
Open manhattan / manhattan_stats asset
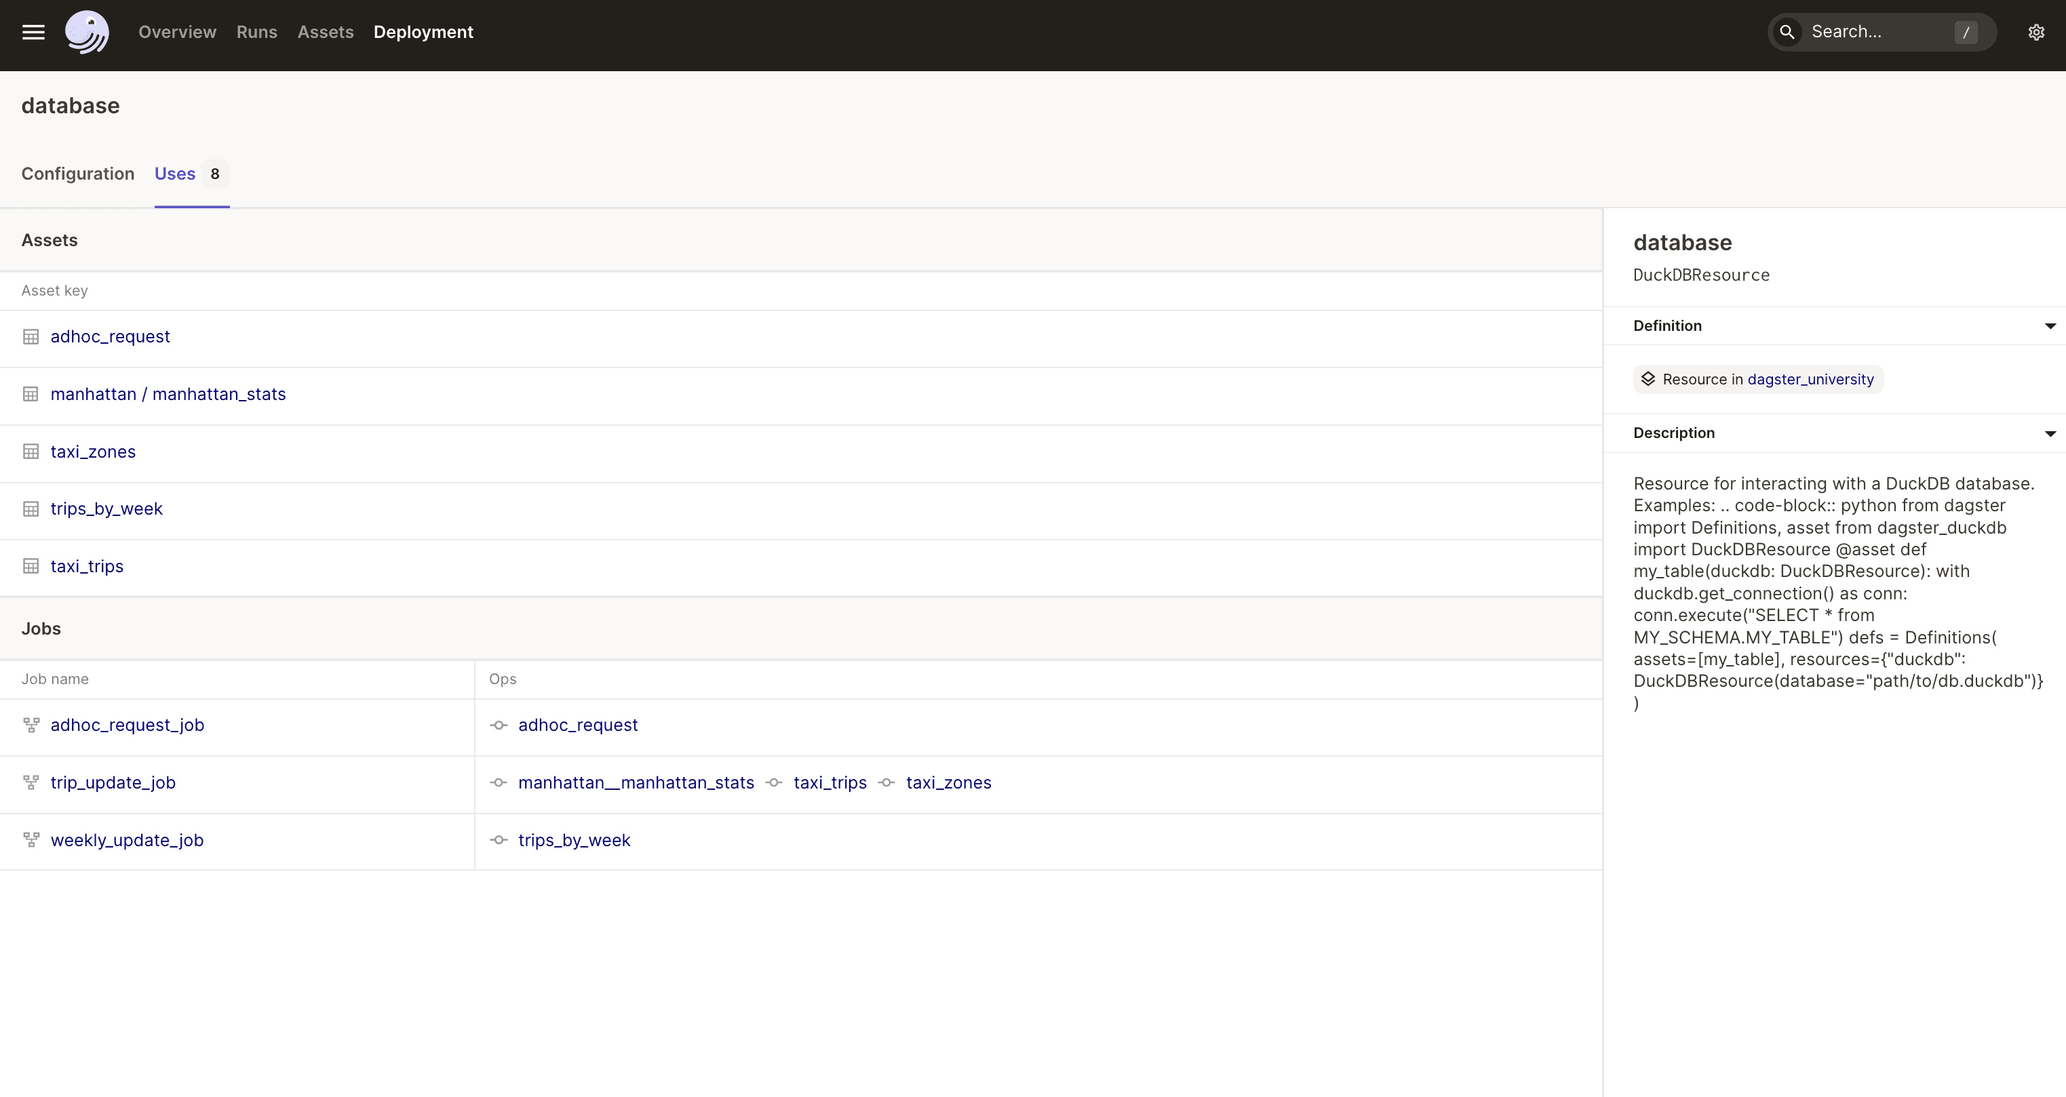pyautogui.click(x=168, y=394)
